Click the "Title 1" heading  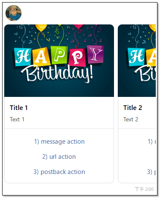(x=19, y=108)
